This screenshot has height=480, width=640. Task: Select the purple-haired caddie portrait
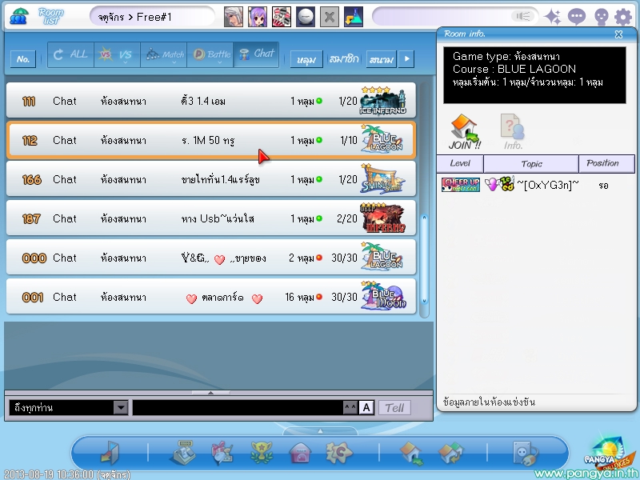[x=258, y=17]
